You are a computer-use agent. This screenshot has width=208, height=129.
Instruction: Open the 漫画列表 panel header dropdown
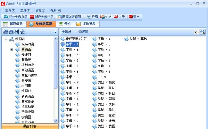pyautogui.click(x=55, y=32)
